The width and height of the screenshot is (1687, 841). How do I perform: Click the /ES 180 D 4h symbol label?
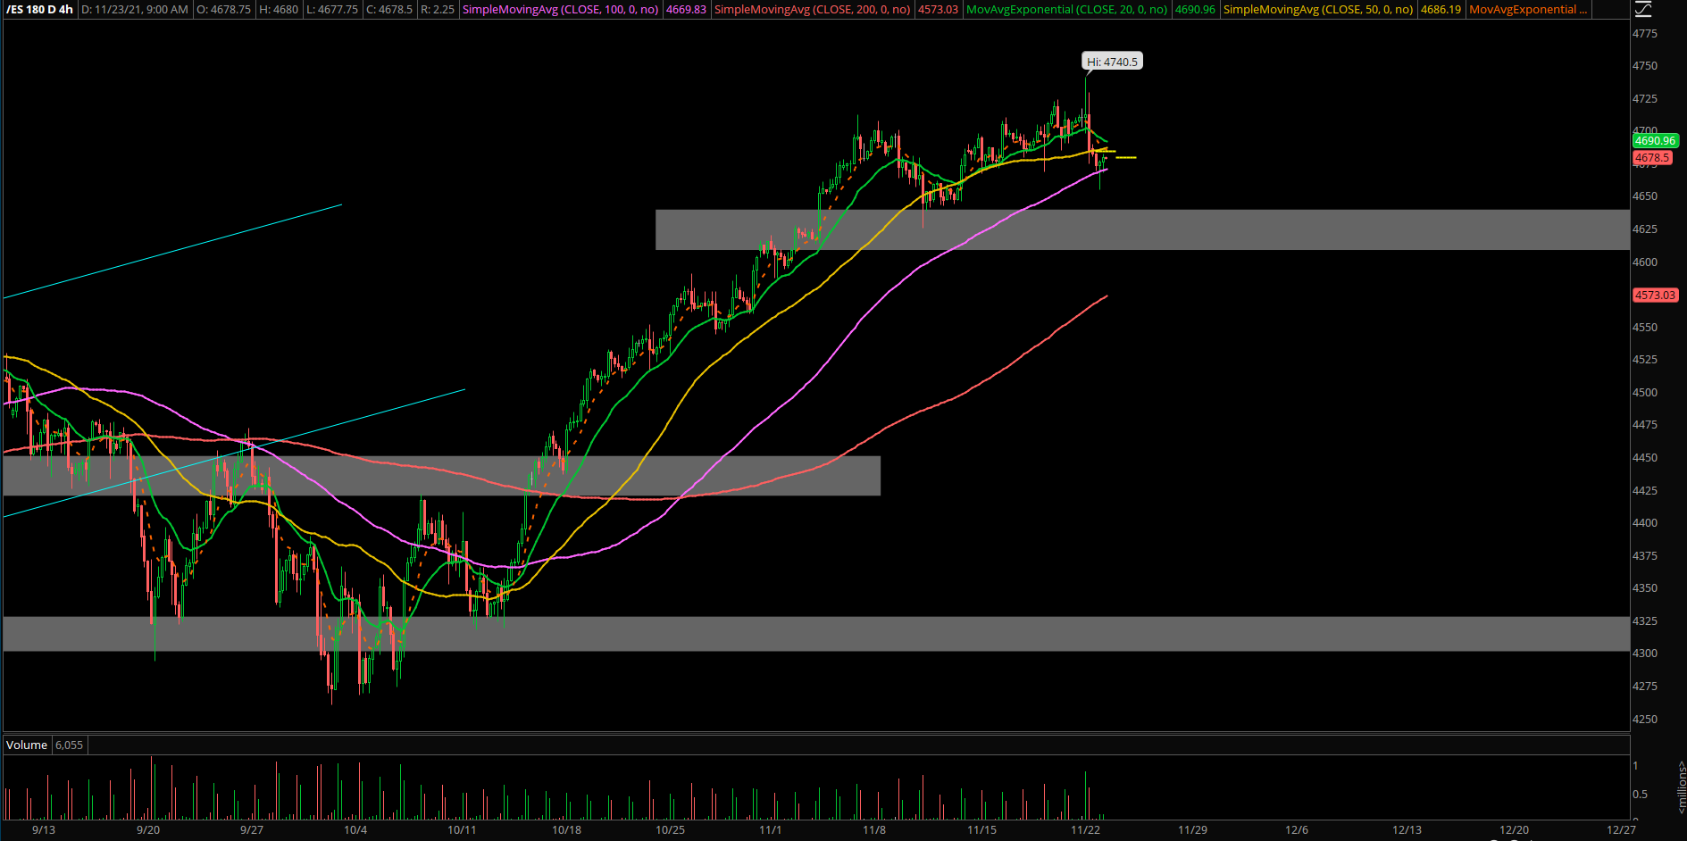(40, 9)
